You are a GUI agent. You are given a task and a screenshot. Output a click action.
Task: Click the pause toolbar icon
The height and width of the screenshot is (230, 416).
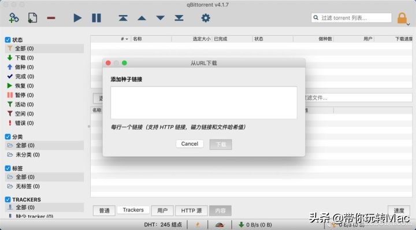tap(96, 18)
